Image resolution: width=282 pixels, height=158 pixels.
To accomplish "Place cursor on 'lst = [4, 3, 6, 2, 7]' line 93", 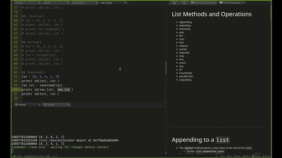I will (40, 77).
